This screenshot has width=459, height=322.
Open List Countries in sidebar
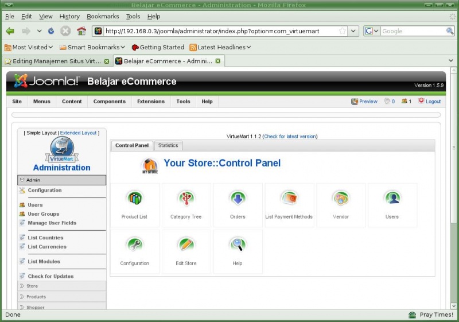pyautogui.click(x=46, y=238)
